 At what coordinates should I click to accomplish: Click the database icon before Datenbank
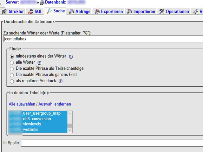42,3
